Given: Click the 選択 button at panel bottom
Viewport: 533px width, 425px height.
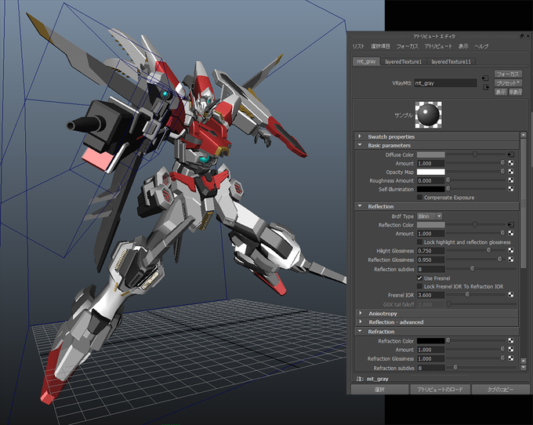Looking at the screenshot, I should (379, 389).
